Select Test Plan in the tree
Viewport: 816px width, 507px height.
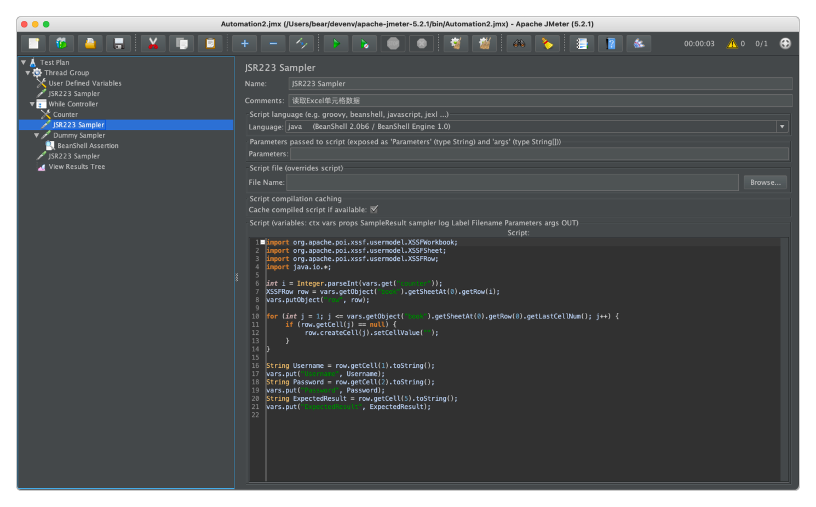tap(55, 62)
